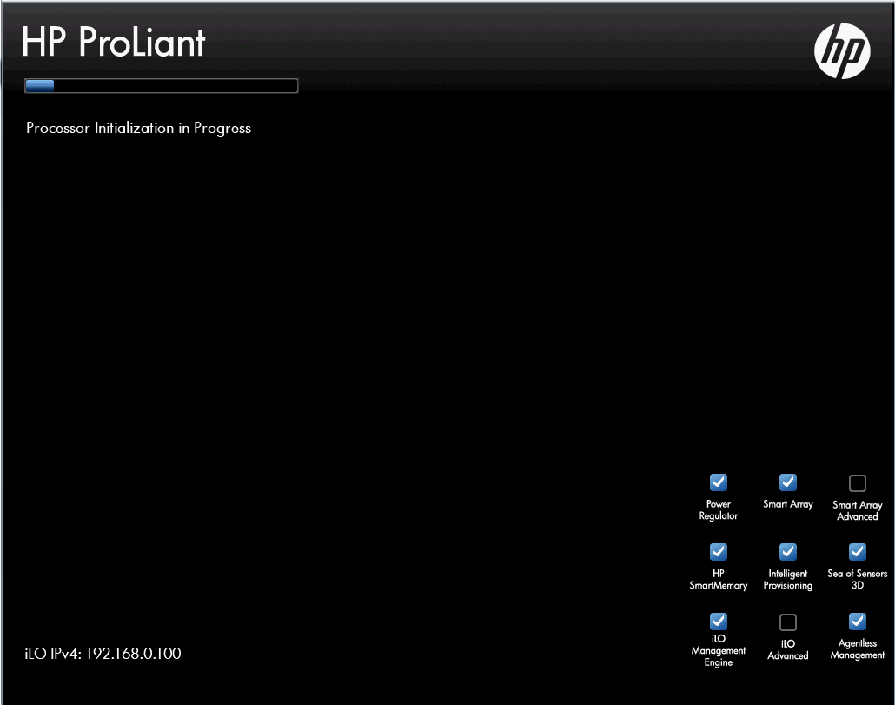
Task: Toggle the Intelligent Provisioning checkbox
Action: coord(788,552)
